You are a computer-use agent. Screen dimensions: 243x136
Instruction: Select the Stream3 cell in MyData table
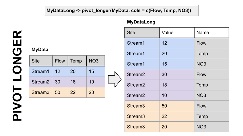pos(41,92)
